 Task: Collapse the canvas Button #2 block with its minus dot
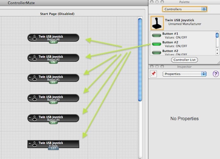30,58
